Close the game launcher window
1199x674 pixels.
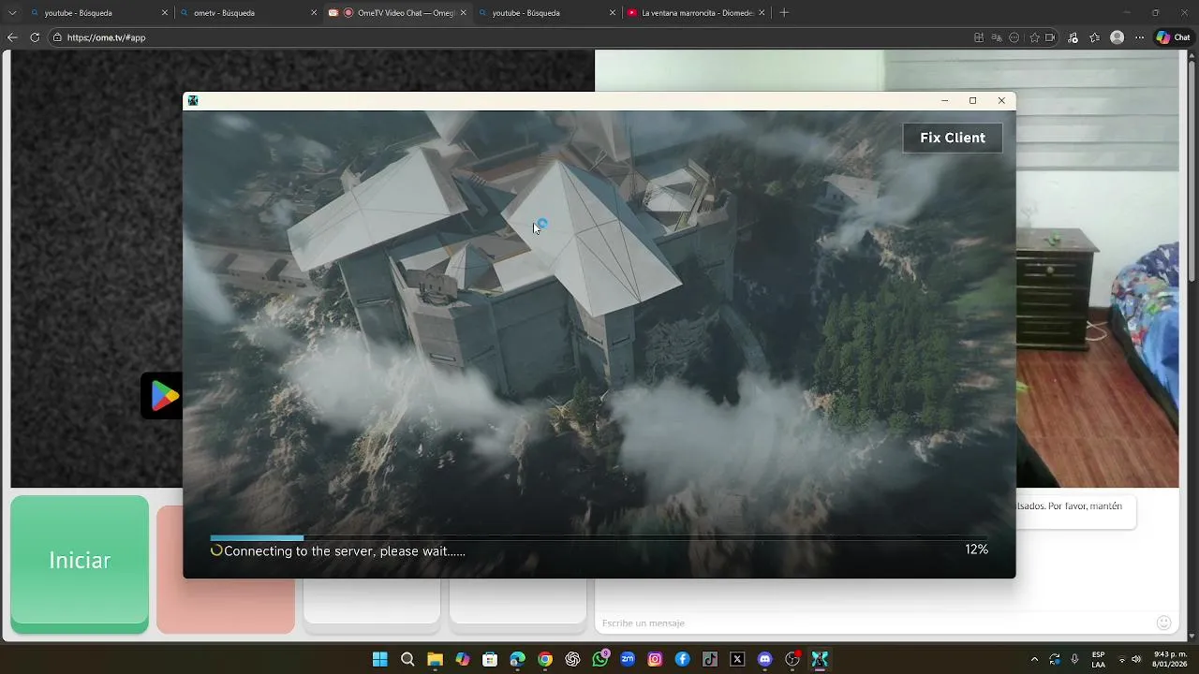(1001, 100)
